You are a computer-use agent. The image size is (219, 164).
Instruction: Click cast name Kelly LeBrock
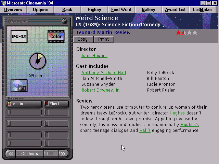point(160,73)
